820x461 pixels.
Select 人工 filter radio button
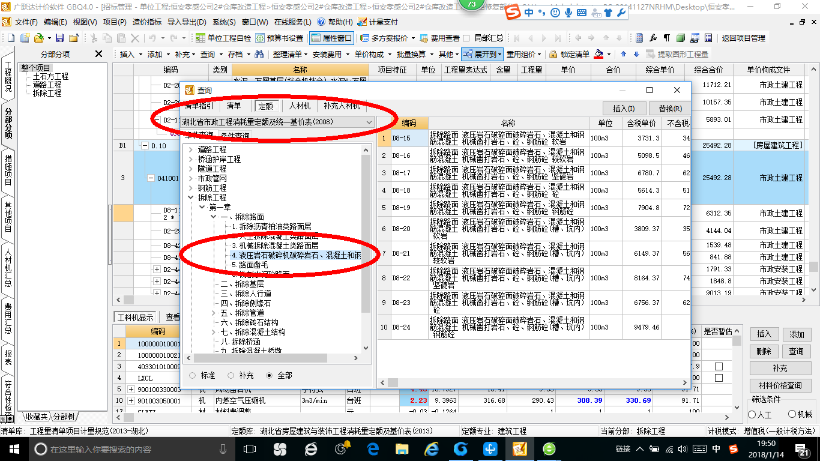752,414
